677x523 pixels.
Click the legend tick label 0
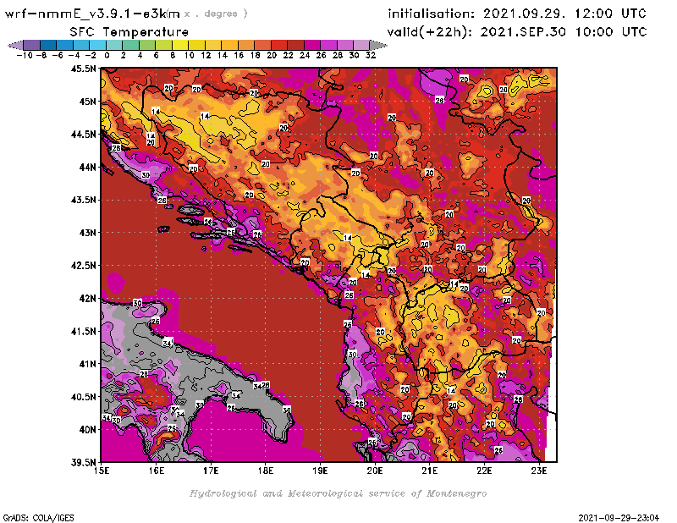107,55
